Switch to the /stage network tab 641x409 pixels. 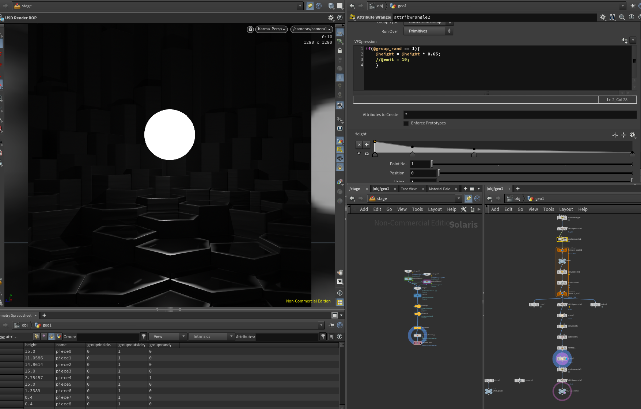(x=355, y=189)
